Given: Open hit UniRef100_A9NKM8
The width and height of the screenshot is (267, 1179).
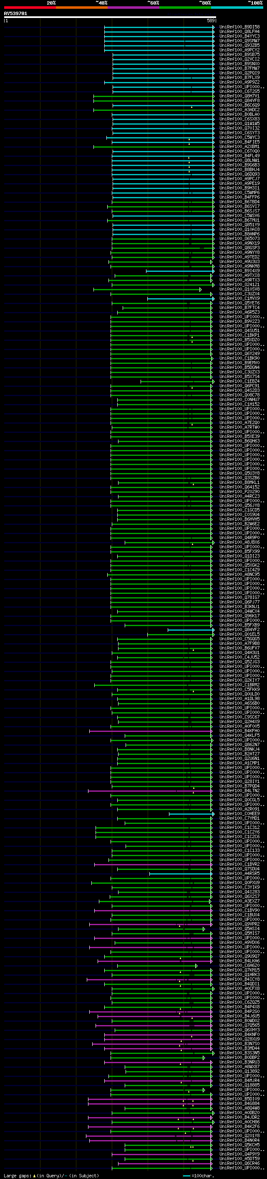Looking at the screenshot, I should 239,266.
